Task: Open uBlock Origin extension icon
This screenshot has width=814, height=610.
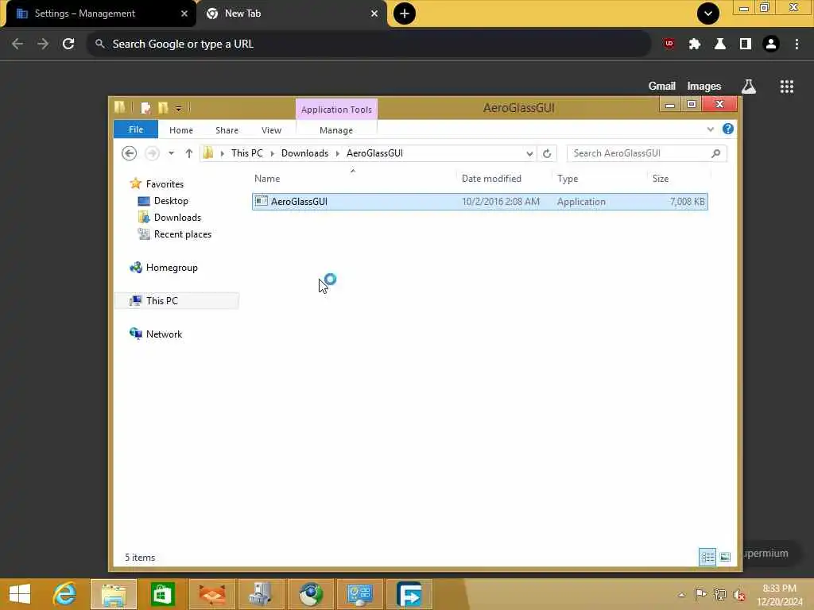Action: pos(669,44)
